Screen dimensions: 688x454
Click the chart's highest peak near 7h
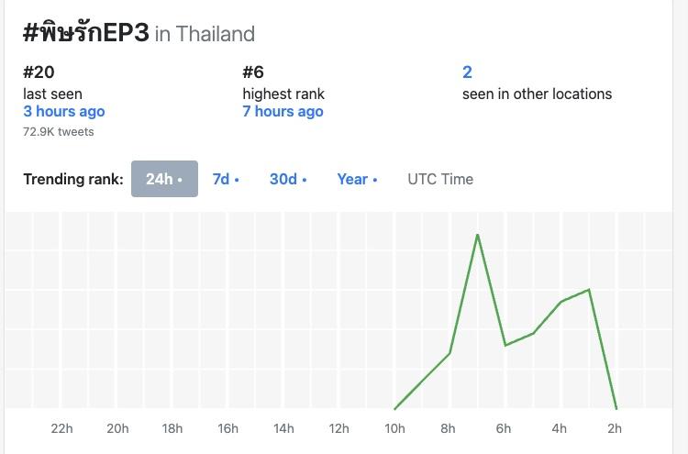(x=478, y=235)
